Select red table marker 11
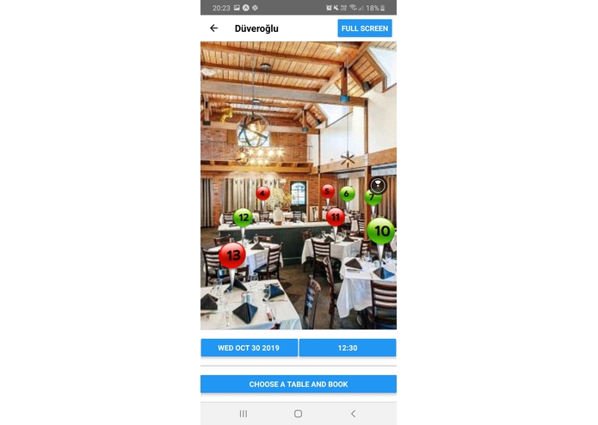 pyautogui.click(x=336, y=218)
